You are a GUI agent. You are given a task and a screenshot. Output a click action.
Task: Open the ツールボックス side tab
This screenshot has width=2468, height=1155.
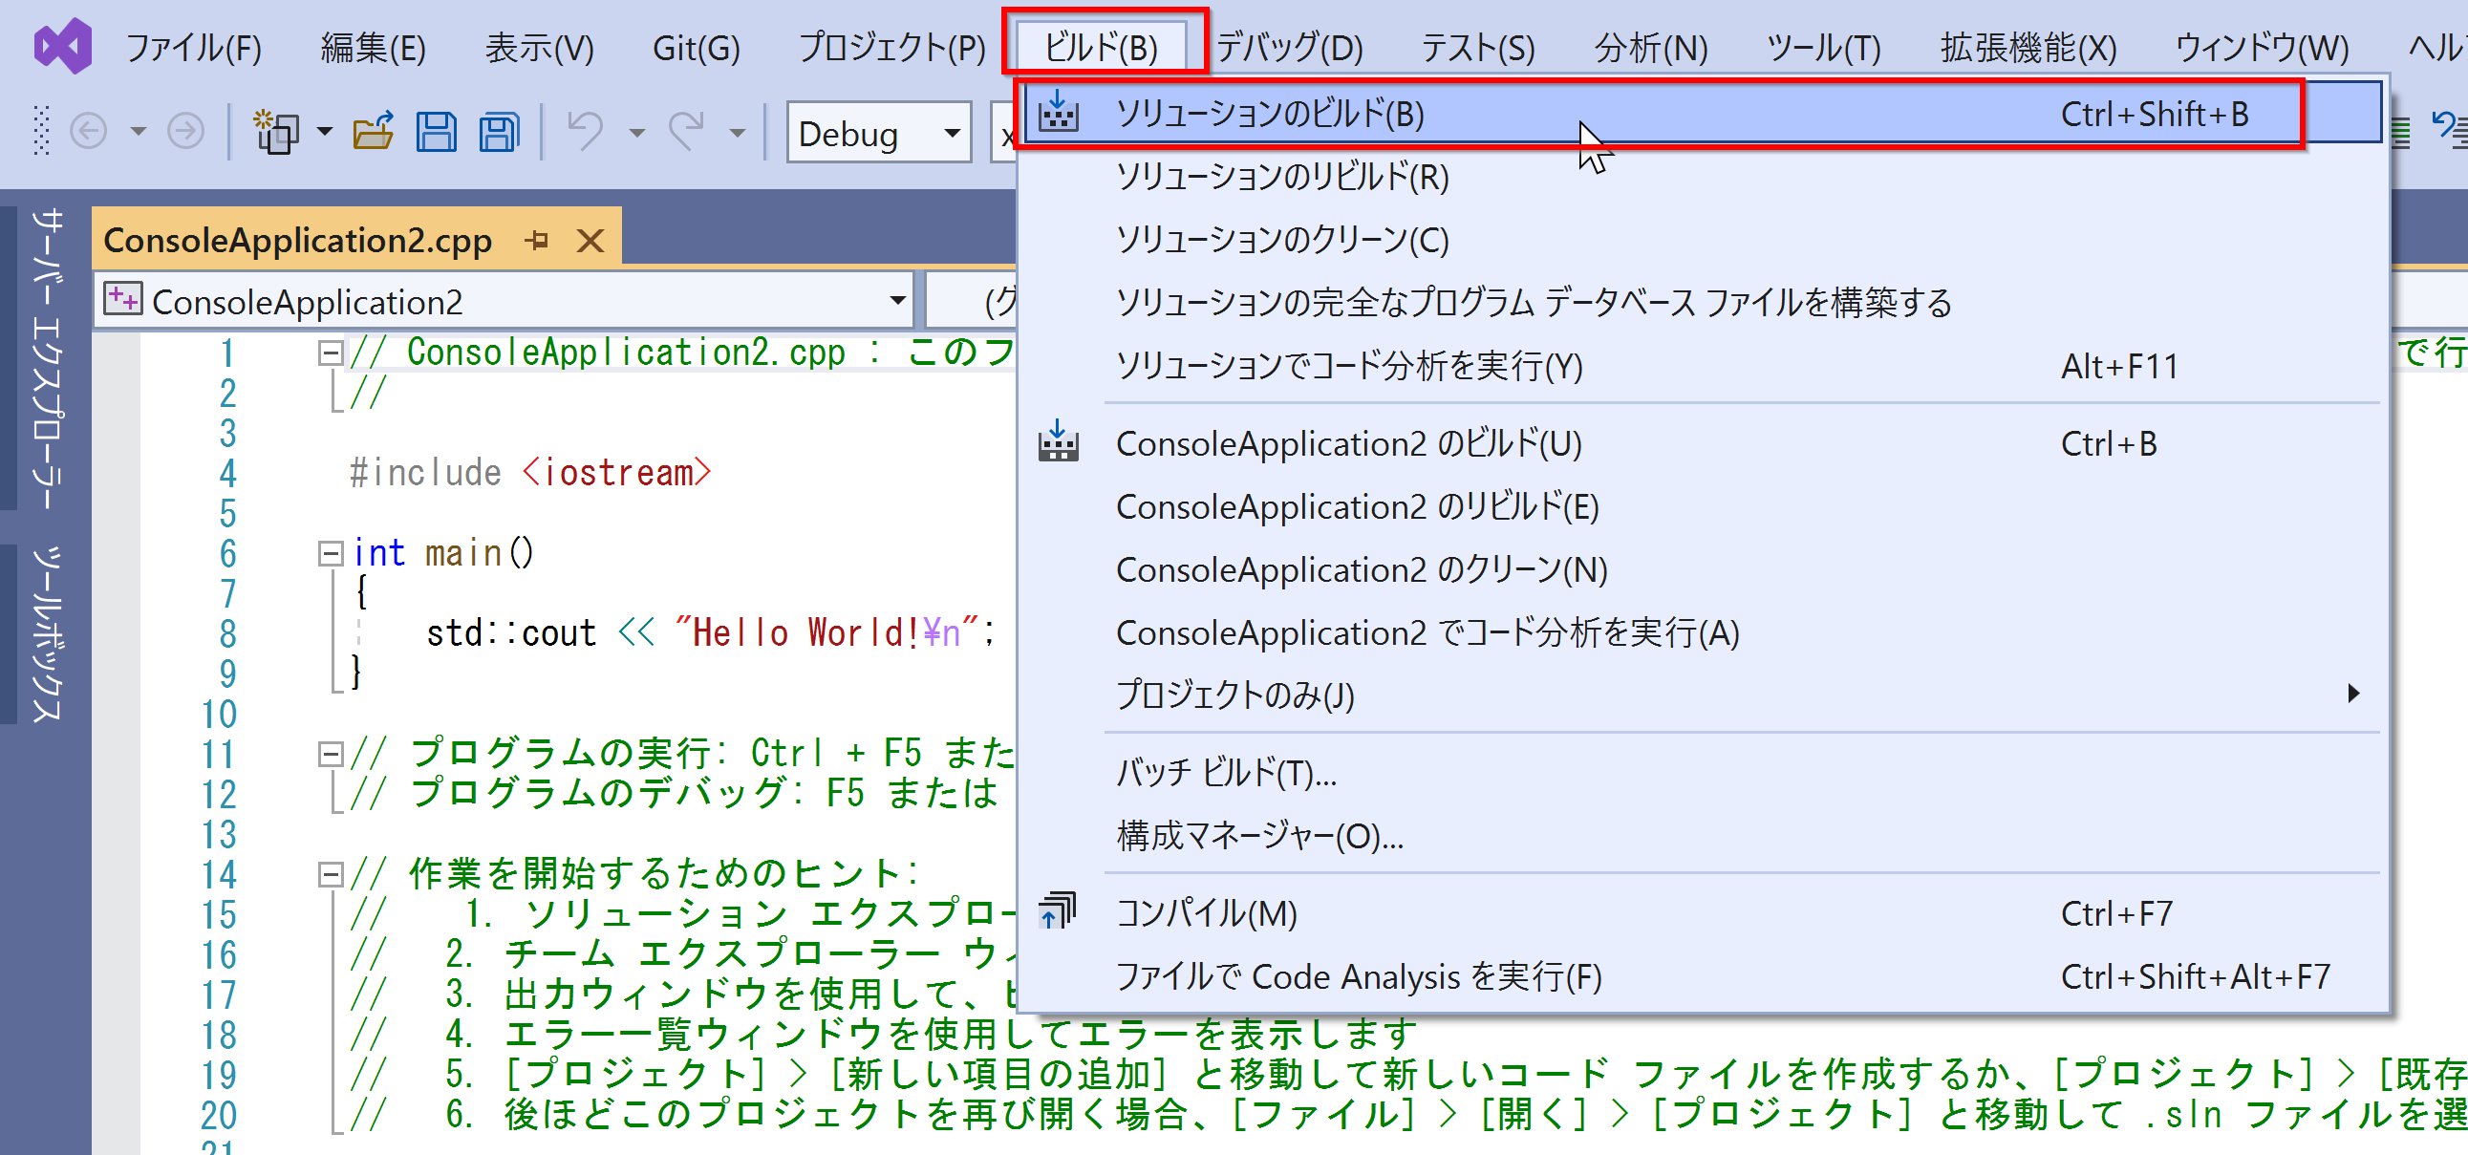pos(48,634)
